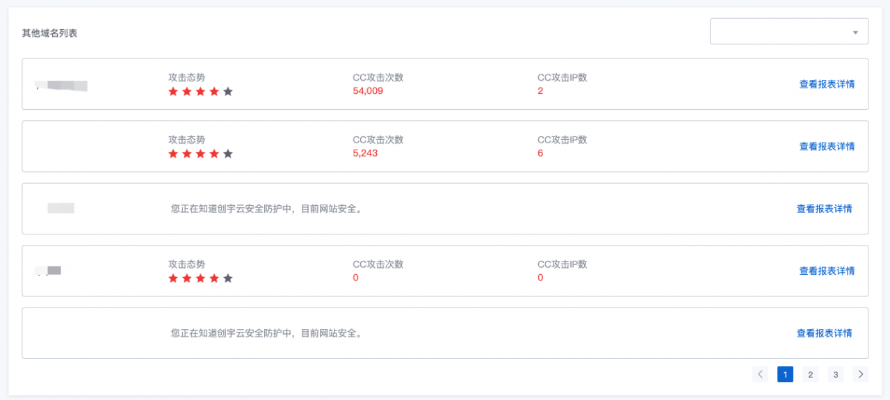
Task: Click the dropdown arrow in the filter box
Action: click(855, 32)
